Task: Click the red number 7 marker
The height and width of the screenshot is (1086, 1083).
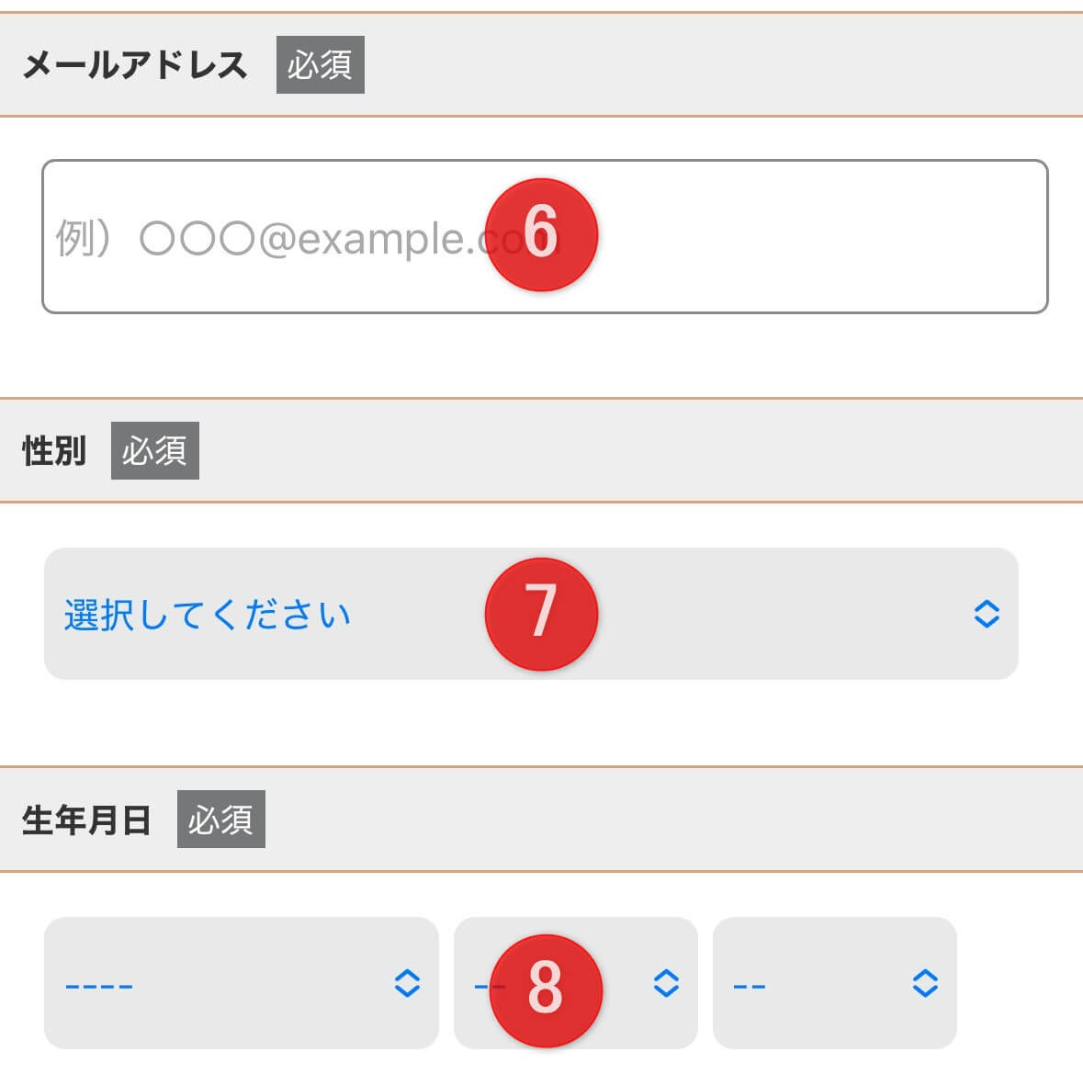Action: (x=541, y=614)
